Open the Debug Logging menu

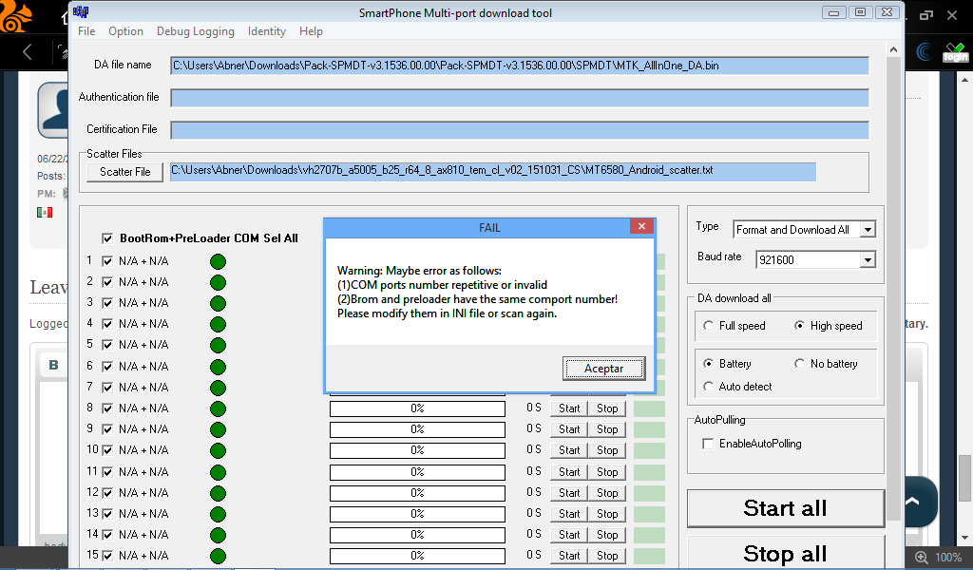(196, 31)
